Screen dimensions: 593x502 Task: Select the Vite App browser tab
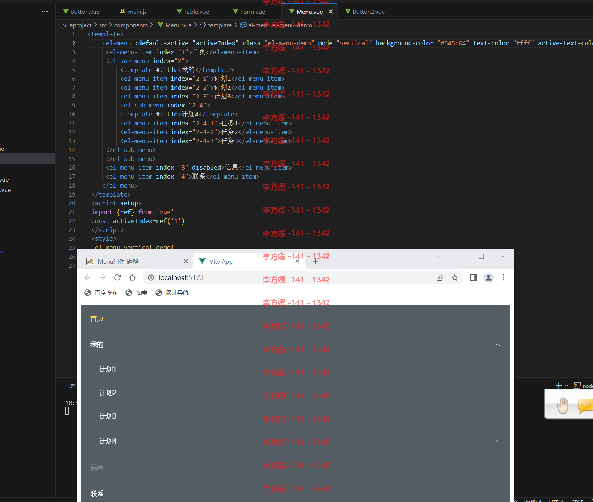pos(249,261)
